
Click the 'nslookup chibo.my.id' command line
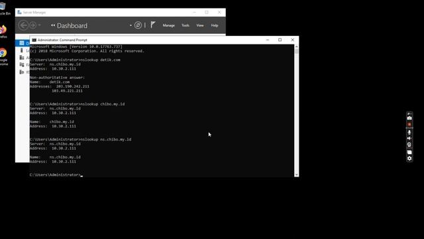tap(77, 104)
